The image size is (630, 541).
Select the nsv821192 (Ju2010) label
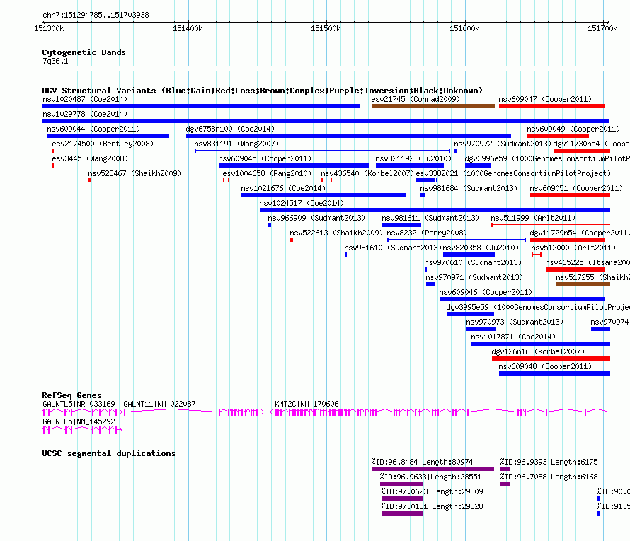[413, 158]
